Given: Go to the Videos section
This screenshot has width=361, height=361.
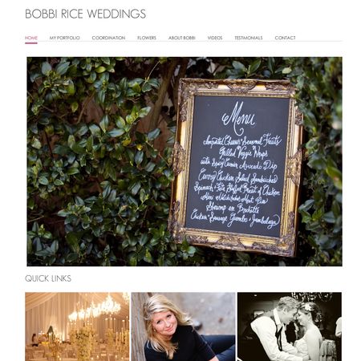Looking at the screenshot, I should click(x=215, y=38).
